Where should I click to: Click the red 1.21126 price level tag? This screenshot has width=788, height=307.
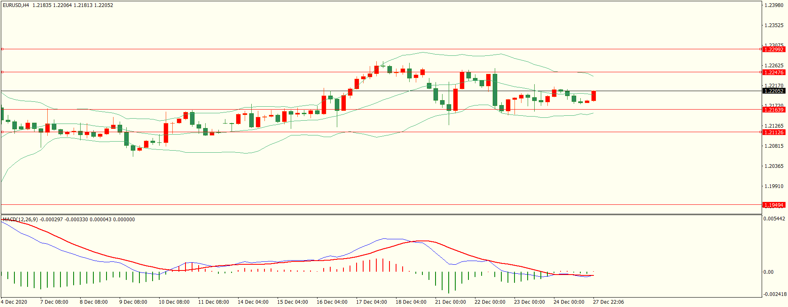[774, 132]
